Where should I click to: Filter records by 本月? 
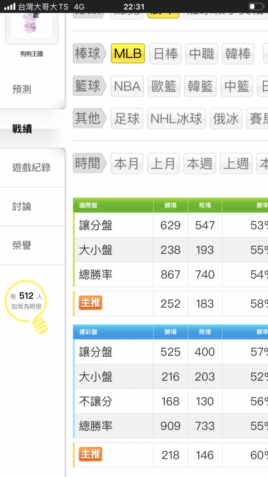(x=127, y=164)
